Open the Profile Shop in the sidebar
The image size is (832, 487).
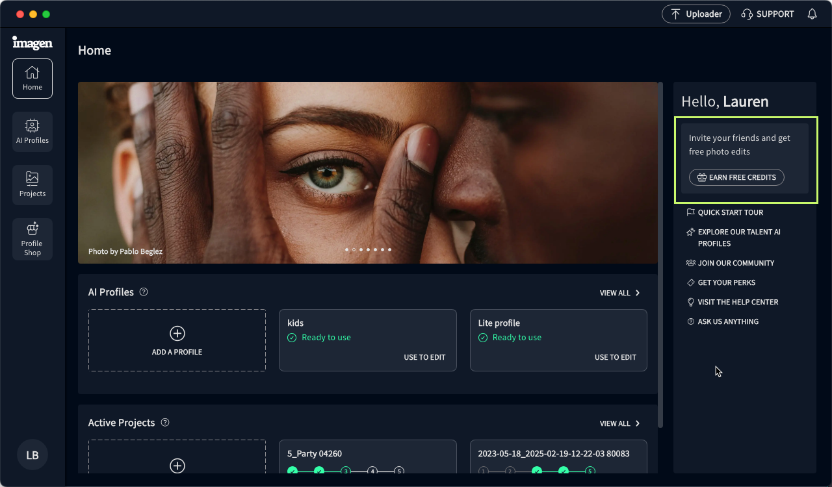click(32, 239)
